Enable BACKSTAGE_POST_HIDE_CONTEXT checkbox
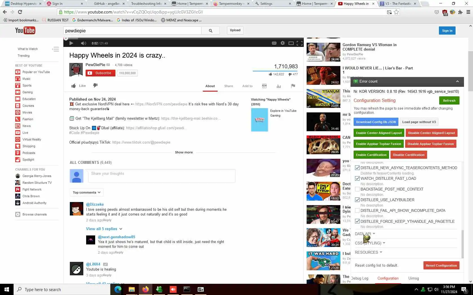Image resolution: width=473 pixels, height=295 pixels. tap(357, 189)
